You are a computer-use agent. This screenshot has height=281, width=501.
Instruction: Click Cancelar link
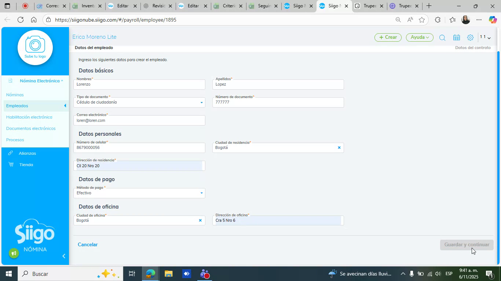tap(88, 244)
